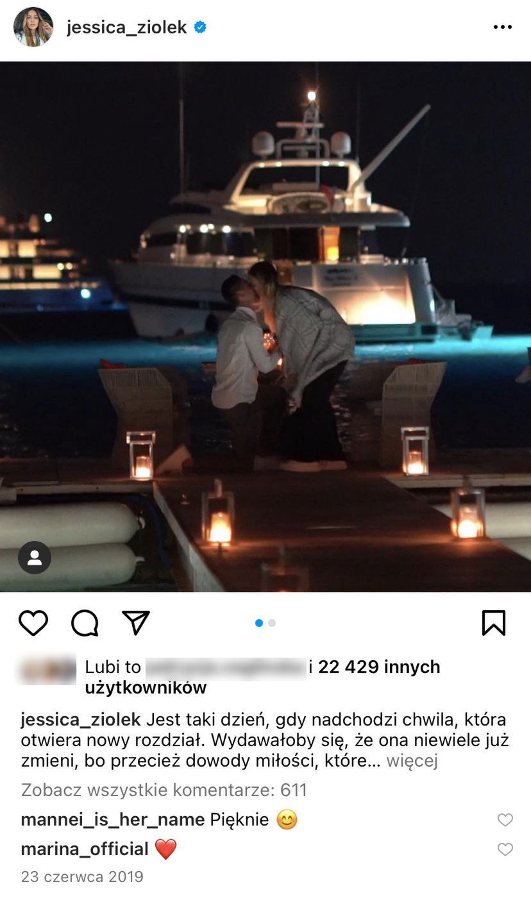The image size is (531, 898).
Task: Click the 23 czerwca 2019 date
Action: (82, 876)
